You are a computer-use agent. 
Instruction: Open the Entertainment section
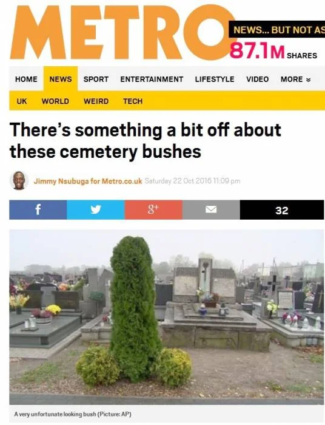pos(152,79)
